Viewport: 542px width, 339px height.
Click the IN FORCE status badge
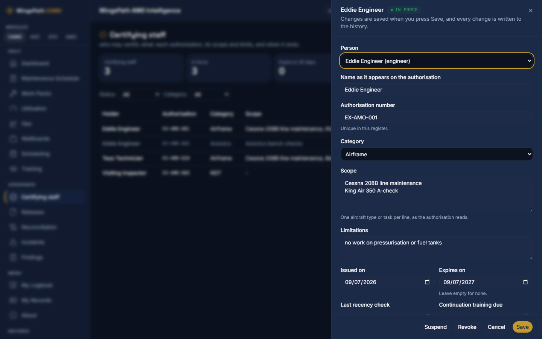pos(404,10)
